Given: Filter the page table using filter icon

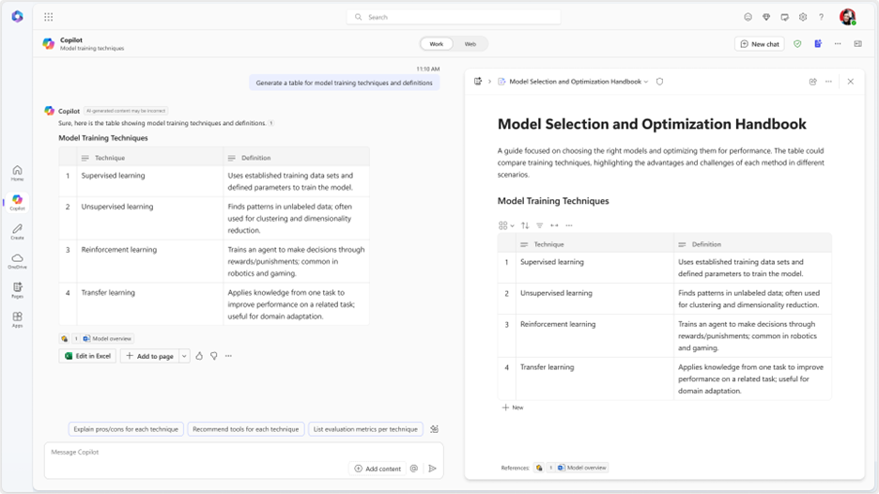Looking at the screenshot, I should coord(539,225).
